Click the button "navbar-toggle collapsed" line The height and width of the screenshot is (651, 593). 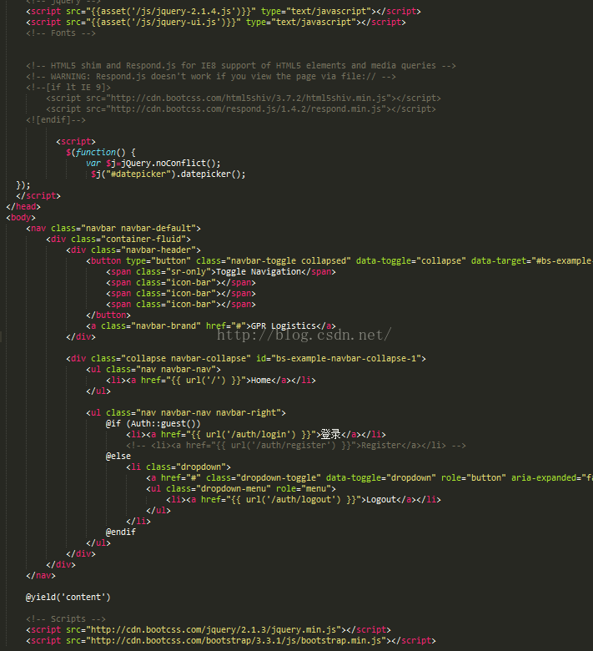click(x=339, y=260)
